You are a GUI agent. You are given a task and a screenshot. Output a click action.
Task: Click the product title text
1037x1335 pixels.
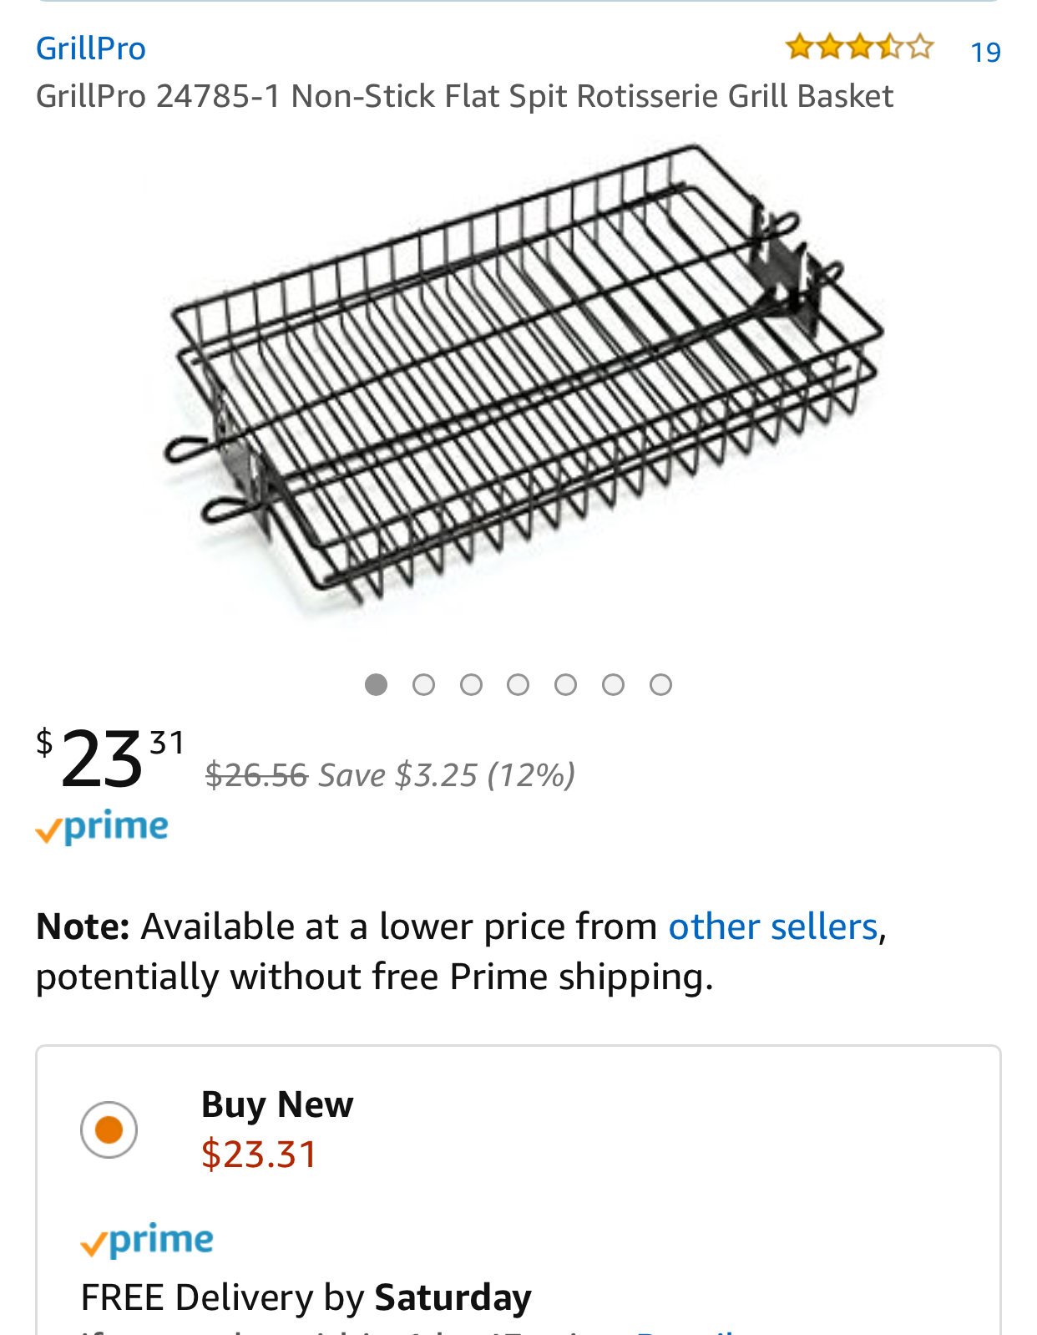pyautogui.click(x=464, y=96)
